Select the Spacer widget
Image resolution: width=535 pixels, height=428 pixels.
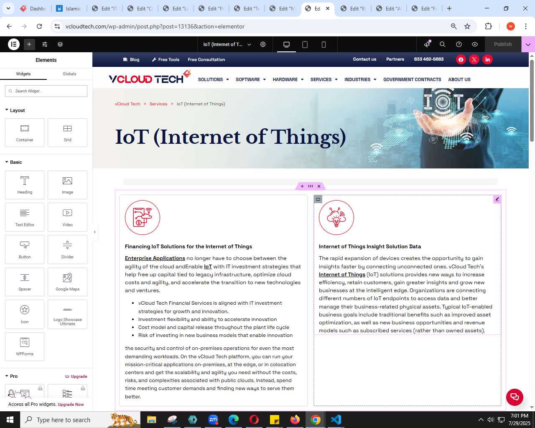25,282
